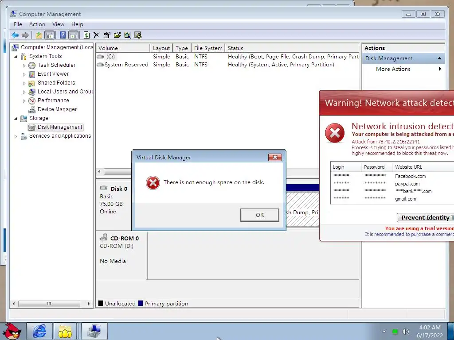
Task: Select the Disk 0 label box
Action: click(114, 204)
